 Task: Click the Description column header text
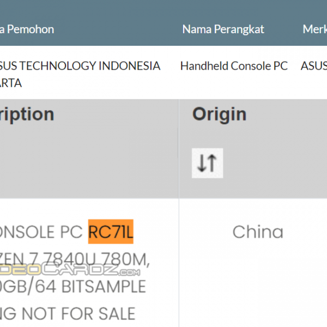click(27, 114)
